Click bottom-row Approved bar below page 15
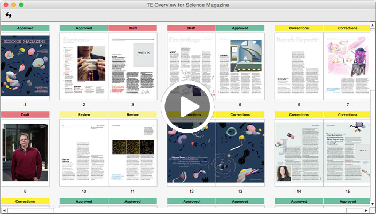376x214 pixels. pos(347,201)
